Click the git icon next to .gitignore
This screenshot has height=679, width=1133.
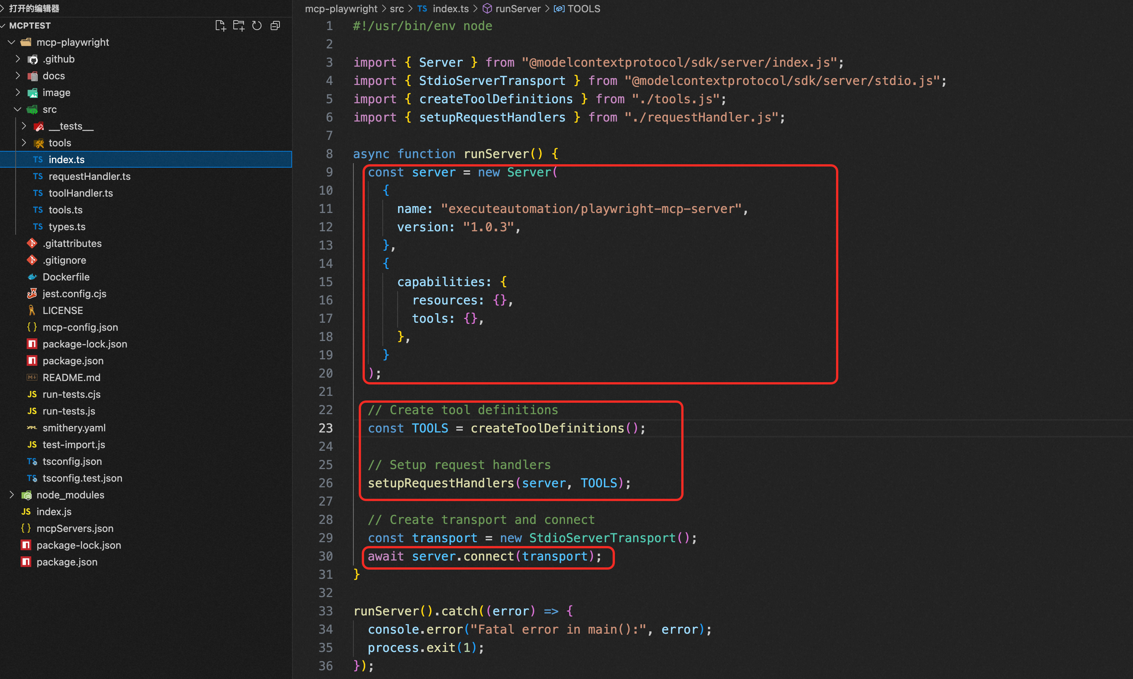(x=32, y=260)
